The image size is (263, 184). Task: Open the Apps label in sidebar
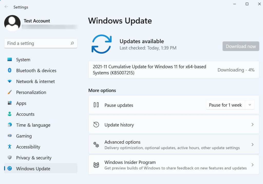21,103
